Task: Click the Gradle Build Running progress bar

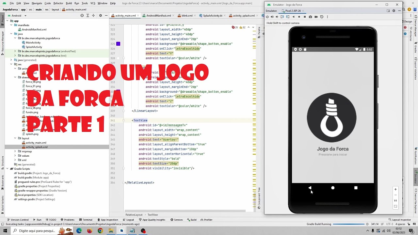Action: click(x=348, y=224)
